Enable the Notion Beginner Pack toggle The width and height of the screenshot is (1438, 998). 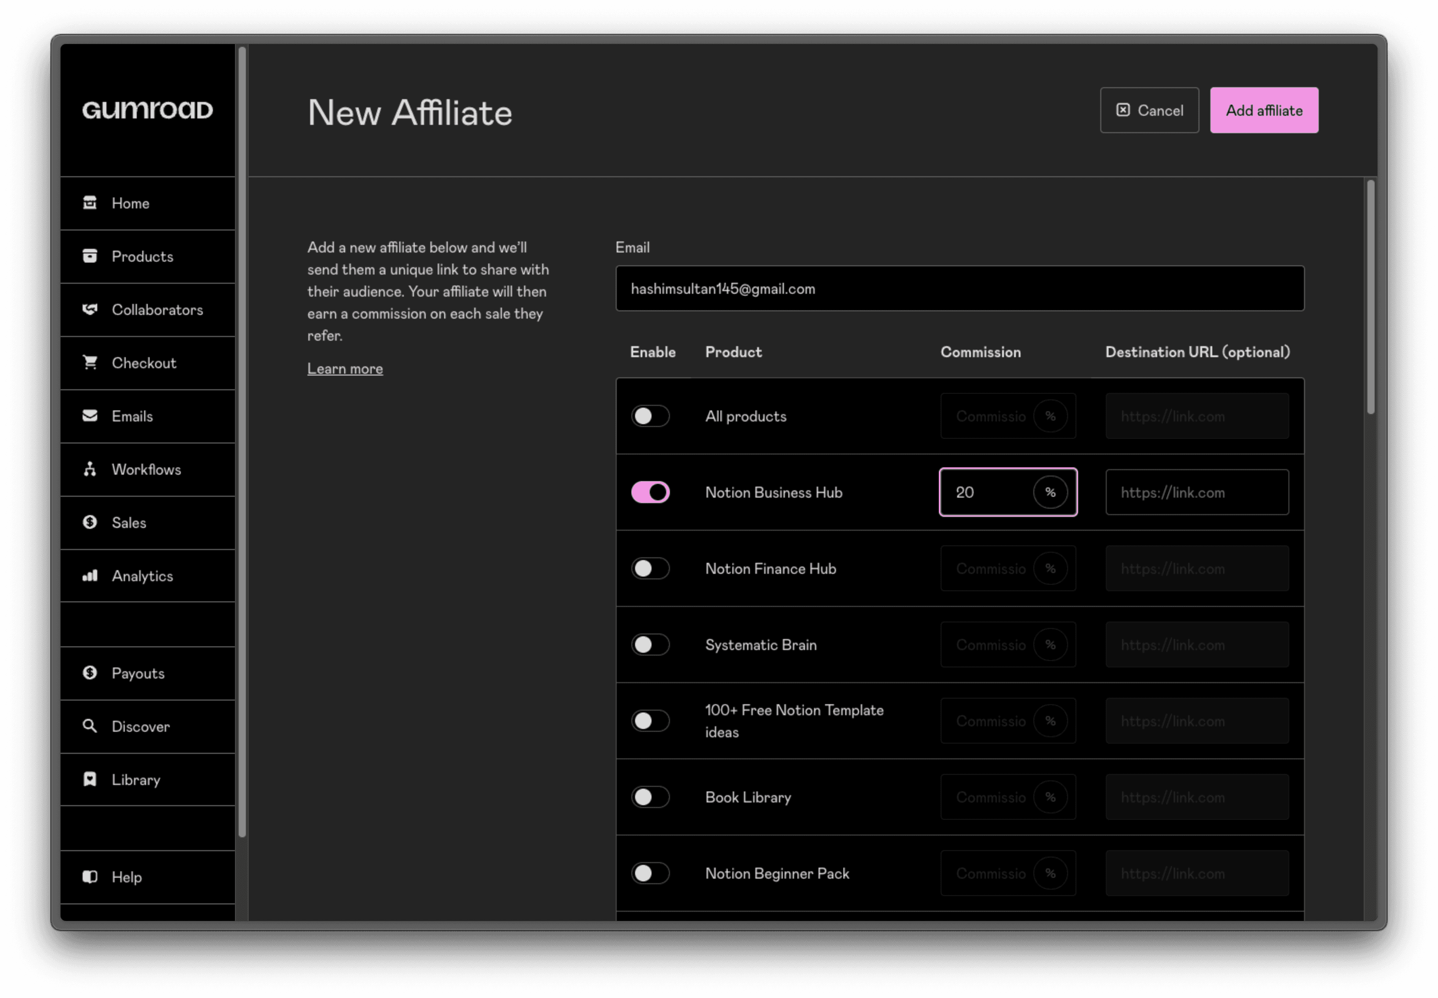(651, 873)
